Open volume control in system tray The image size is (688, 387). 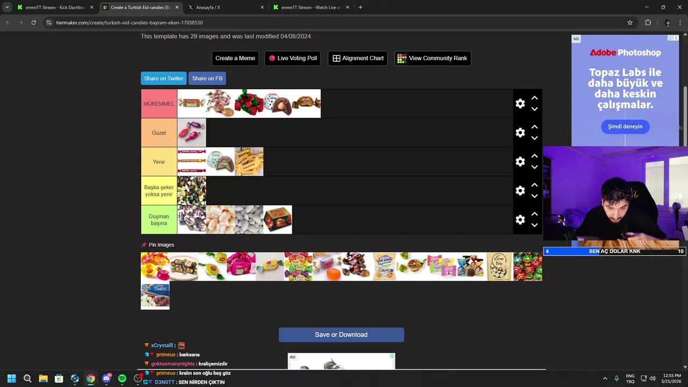(652, 378)
